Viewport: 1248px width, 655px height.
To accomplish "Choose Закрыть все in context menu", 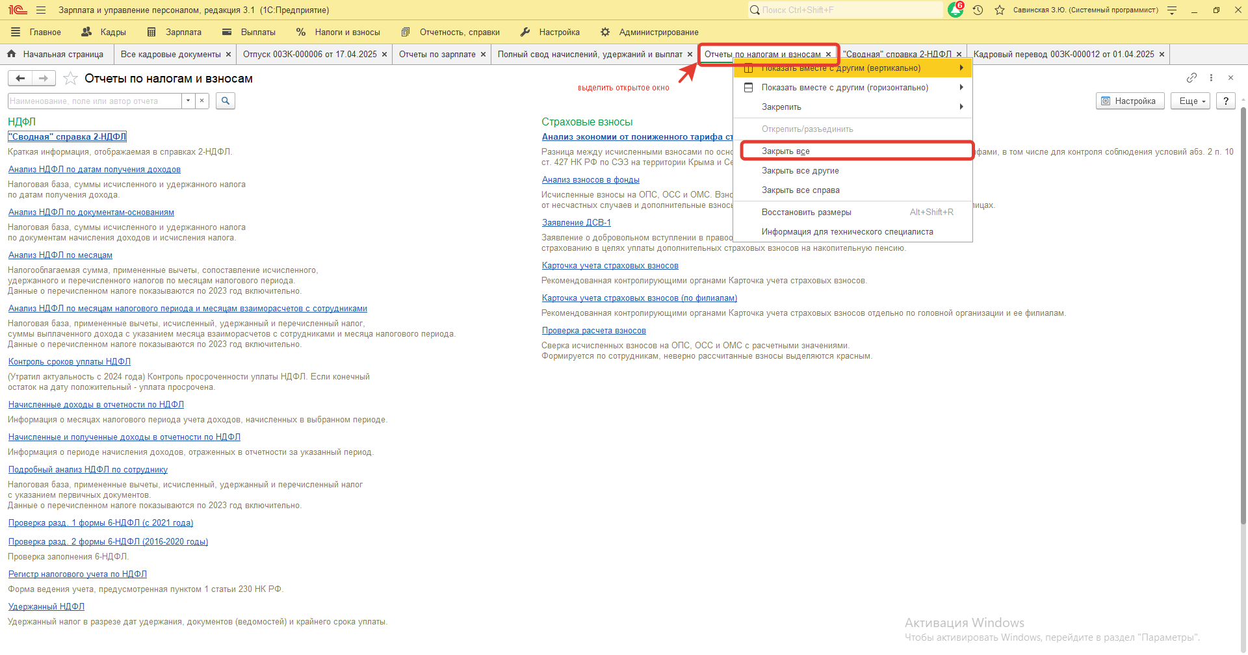I will [786, 151].
